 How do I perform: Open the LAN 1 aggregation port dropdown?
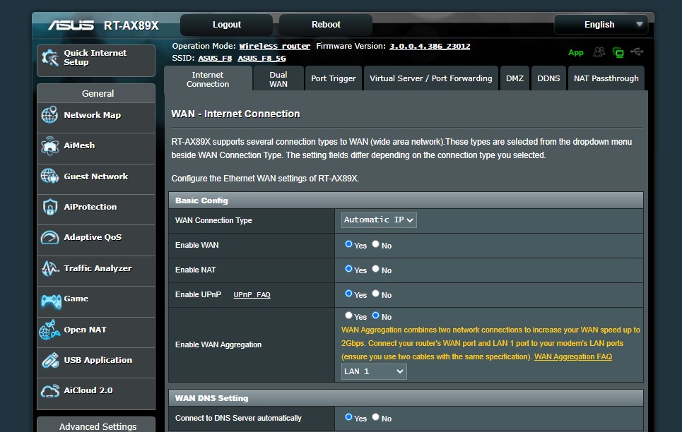pos(374,371)
